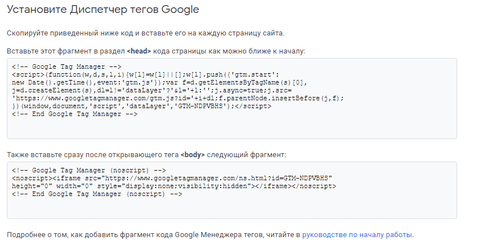Click the 'Установите Диспетчер тегов Google' heading
This screenshot has height=245, width=478.
(x=102, y=10)
